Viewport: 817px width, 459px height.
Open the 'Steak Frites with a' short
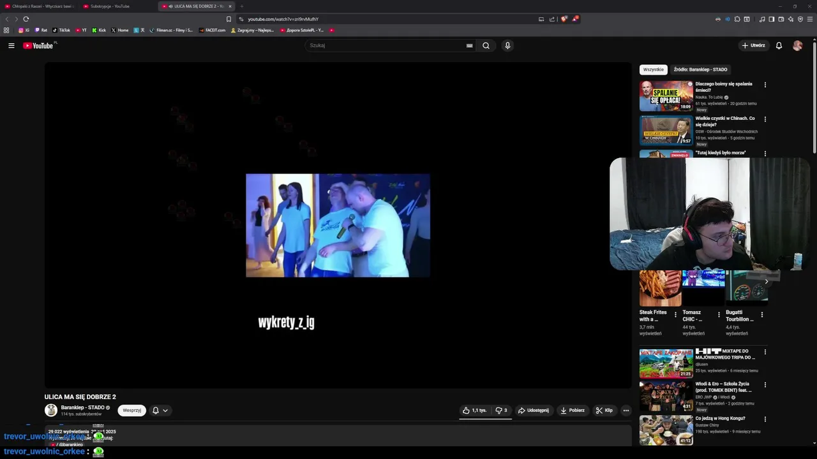tap(660, 288)
